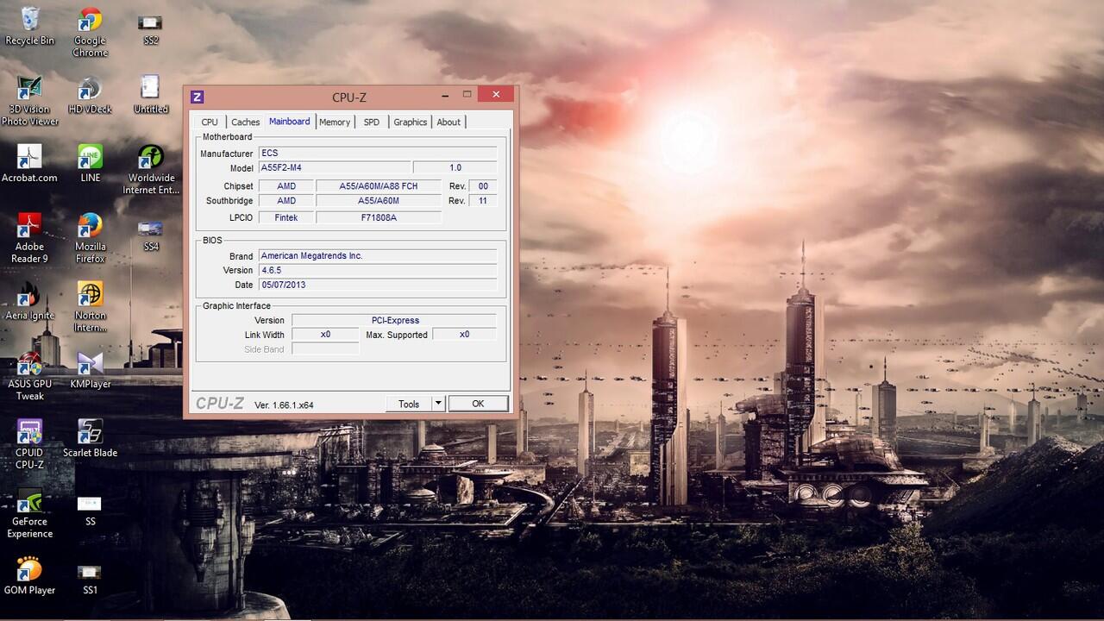Launch the CPUID CPU-Z desktop shortcut
Viewport: 1104px width, 621px height.
29,445
